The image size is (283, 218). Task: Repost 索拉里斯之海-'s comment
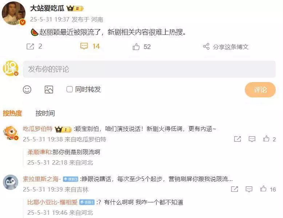tap(235, 189)
